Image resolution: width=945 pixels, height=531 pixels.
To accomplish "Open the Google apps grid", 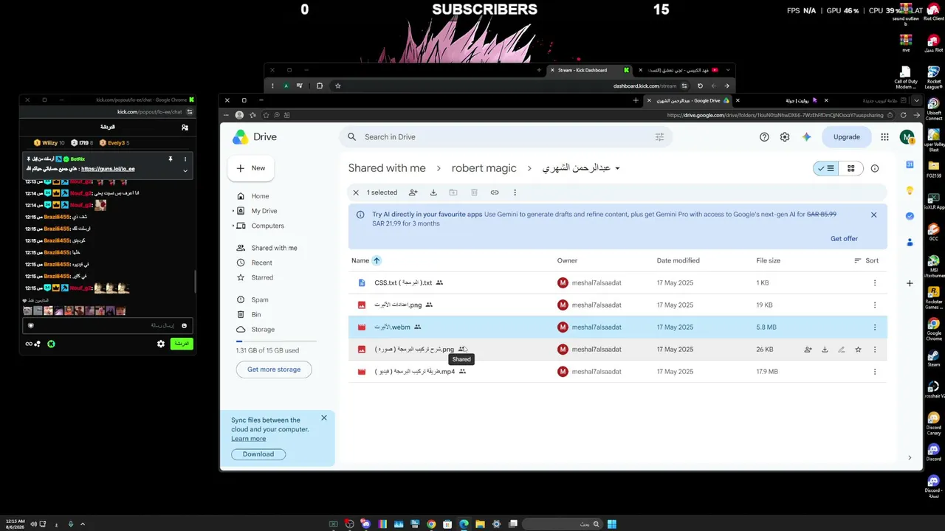I will coord(884,137).
